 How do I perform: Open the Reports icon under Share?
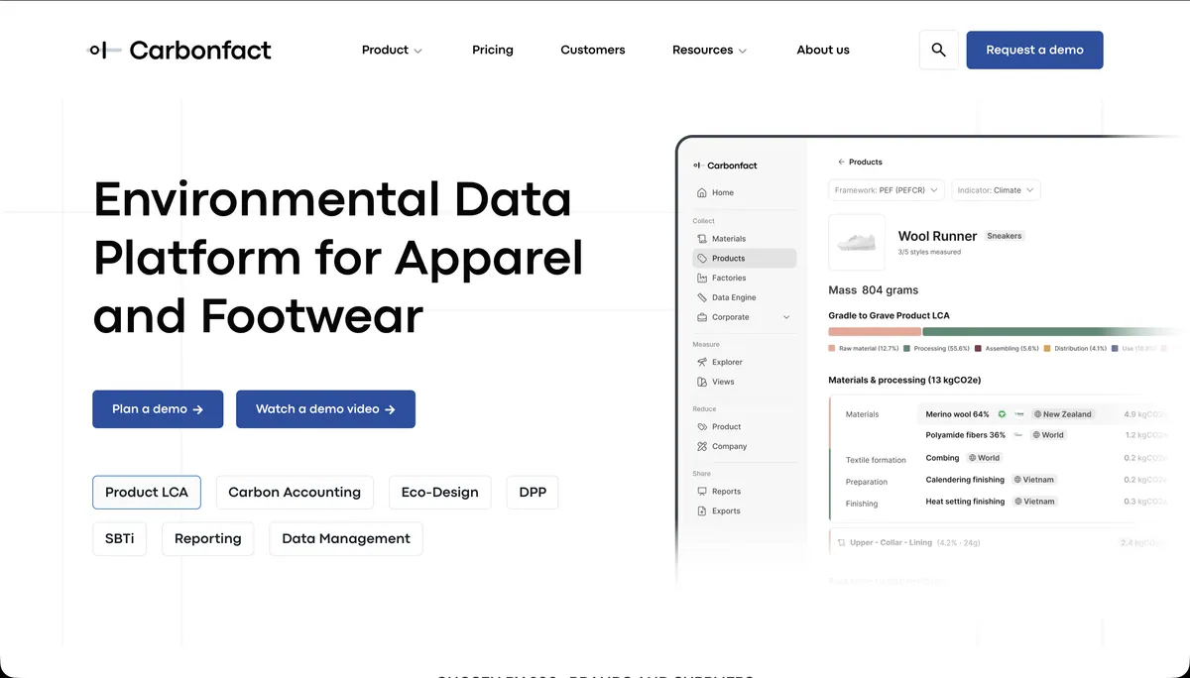point(702,492)
